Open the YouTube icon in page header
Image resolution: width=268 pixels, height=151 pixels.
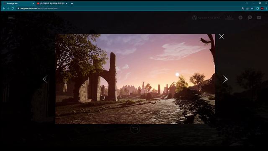click(x=259, y=18)
